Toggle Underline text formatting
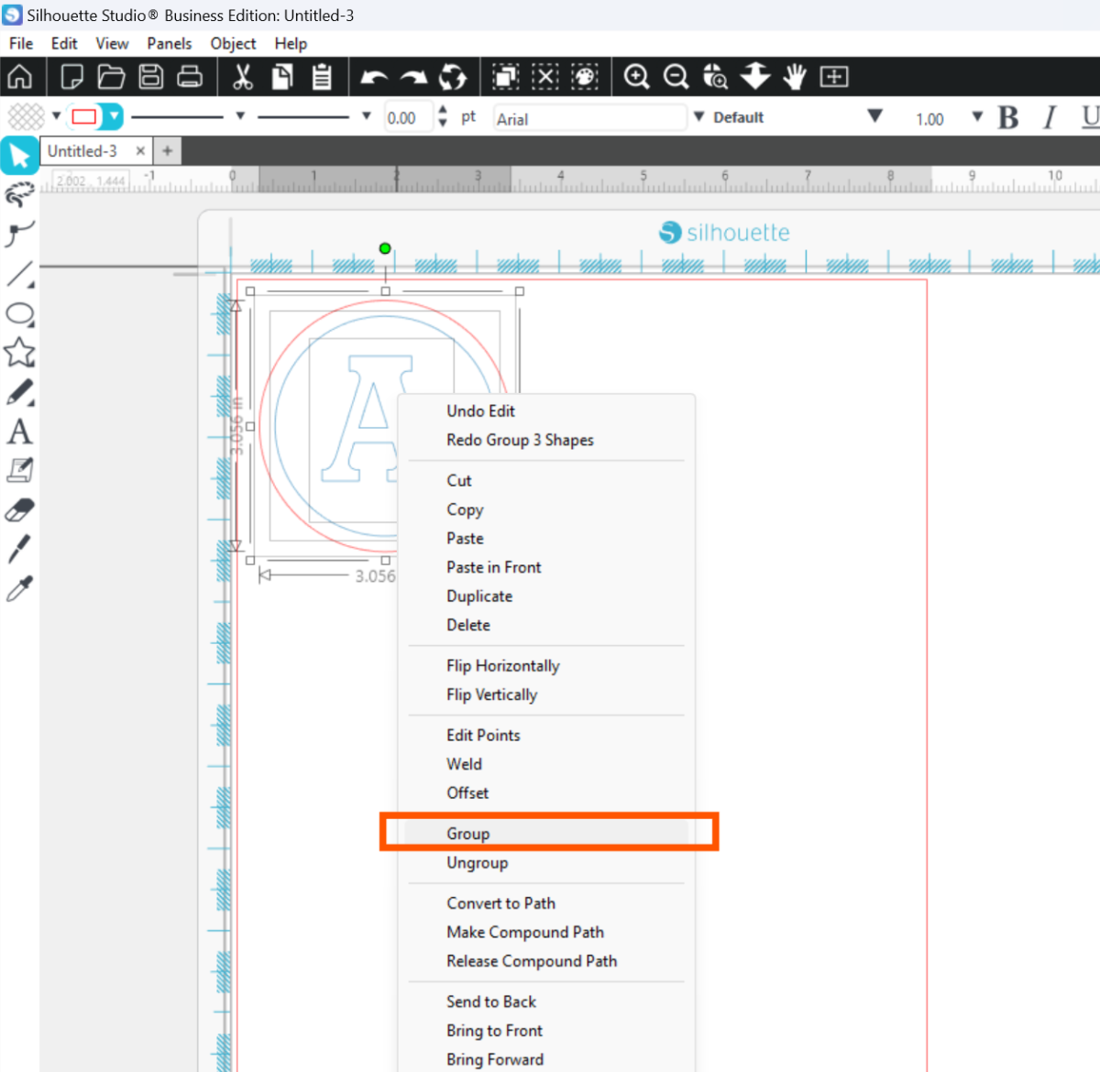 (1090, 117)
